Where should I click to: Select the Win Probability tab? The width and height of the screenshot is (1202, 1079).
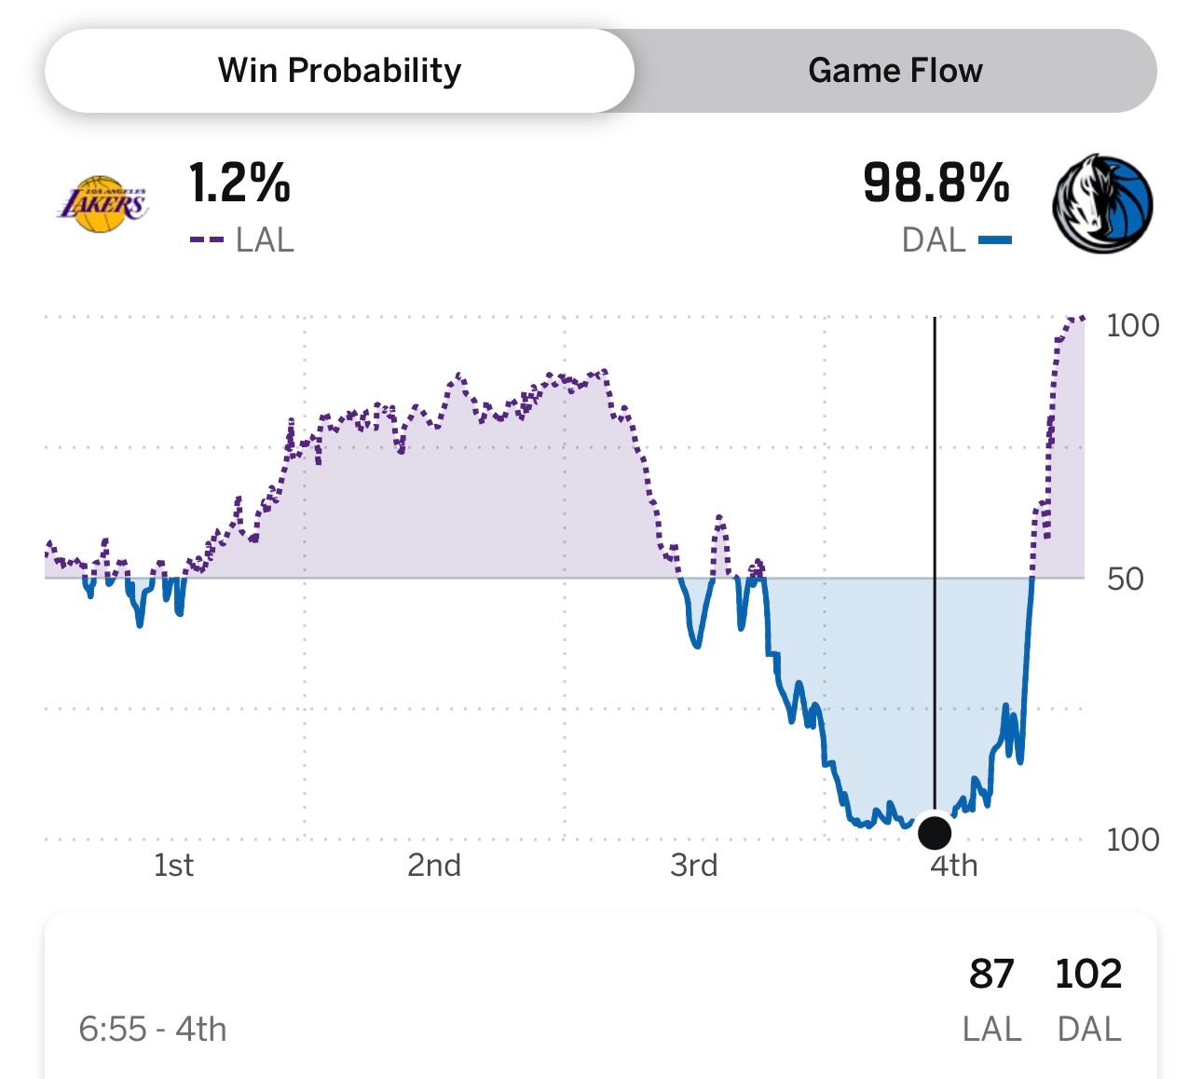(339, 71)
